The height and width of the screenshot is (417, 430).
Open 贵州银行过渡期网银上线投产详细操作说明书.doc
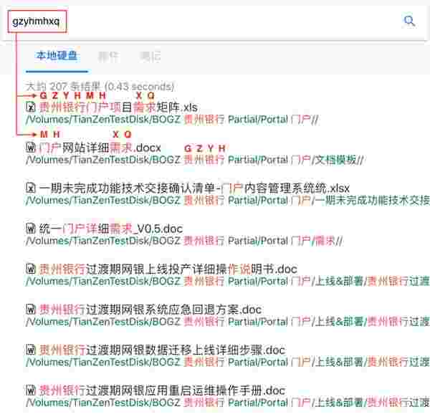168,269
